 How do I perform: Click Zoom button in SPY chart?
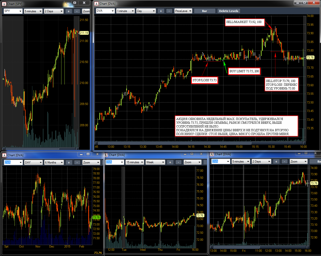(86, 11)
